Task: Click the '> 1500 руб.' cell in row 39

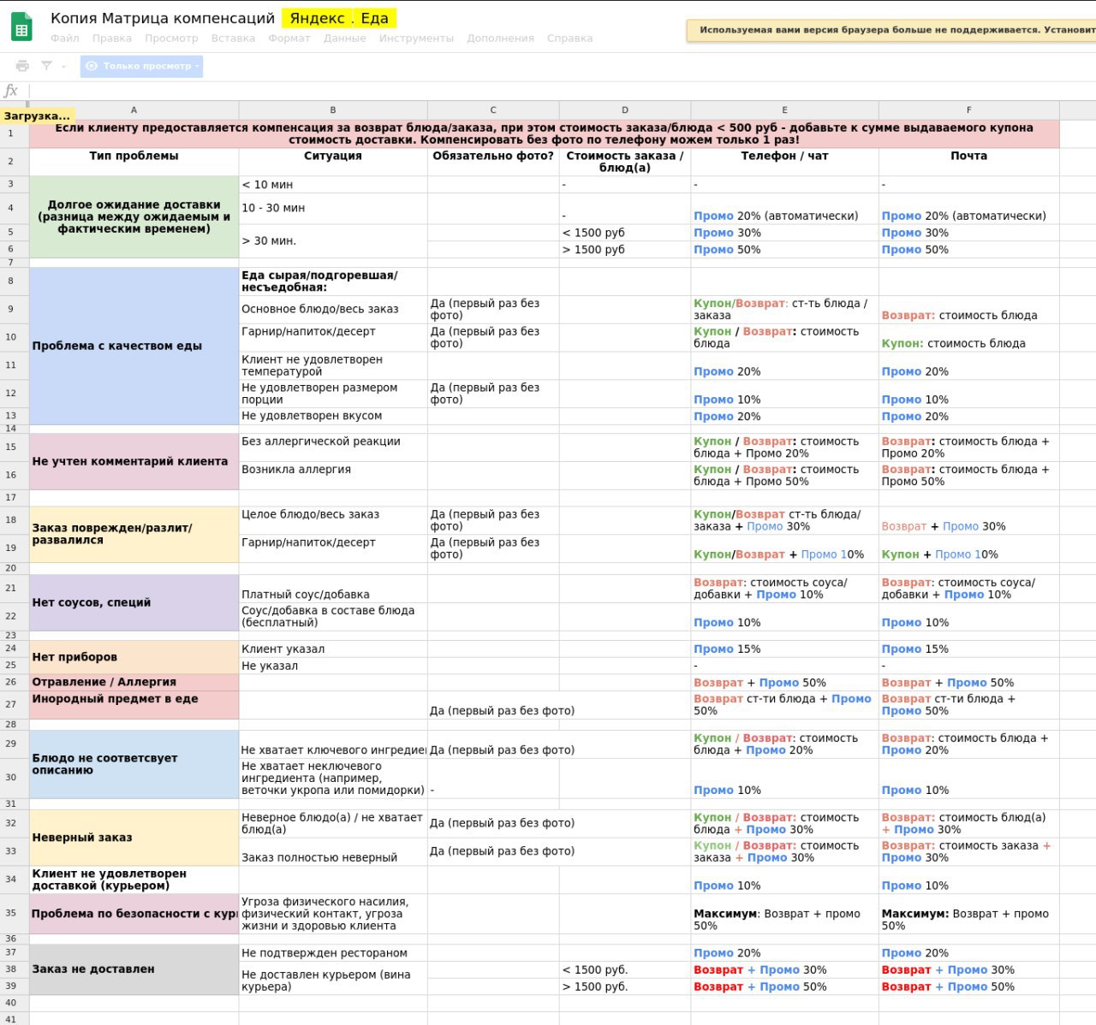Action: coord(625,986)
